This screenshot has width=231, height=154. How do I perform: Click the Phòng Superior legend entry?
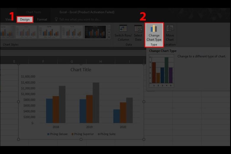(83, 134)
